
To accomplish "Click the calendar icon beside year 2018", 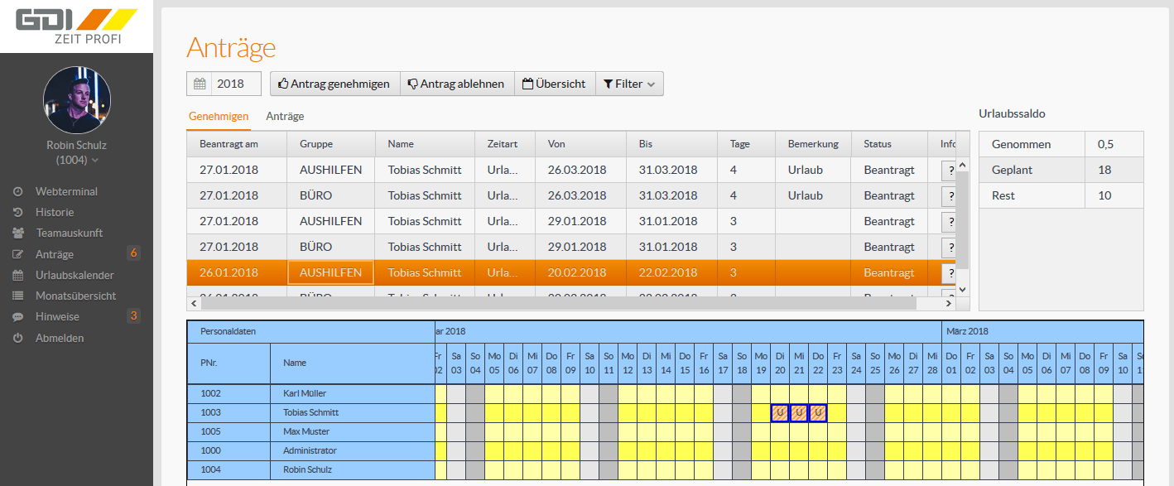I will click(200, 84).
